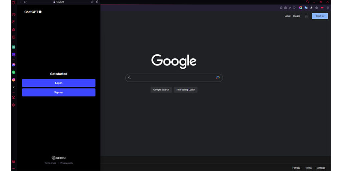Open the Images link

point(297,16)
